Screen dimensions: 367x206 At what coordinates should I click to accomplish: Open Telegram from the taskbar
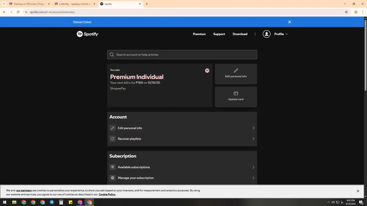coord(52,202)
